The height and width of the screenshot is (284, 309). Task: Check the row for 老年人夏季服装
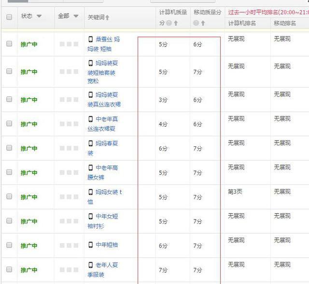point(9,270)
